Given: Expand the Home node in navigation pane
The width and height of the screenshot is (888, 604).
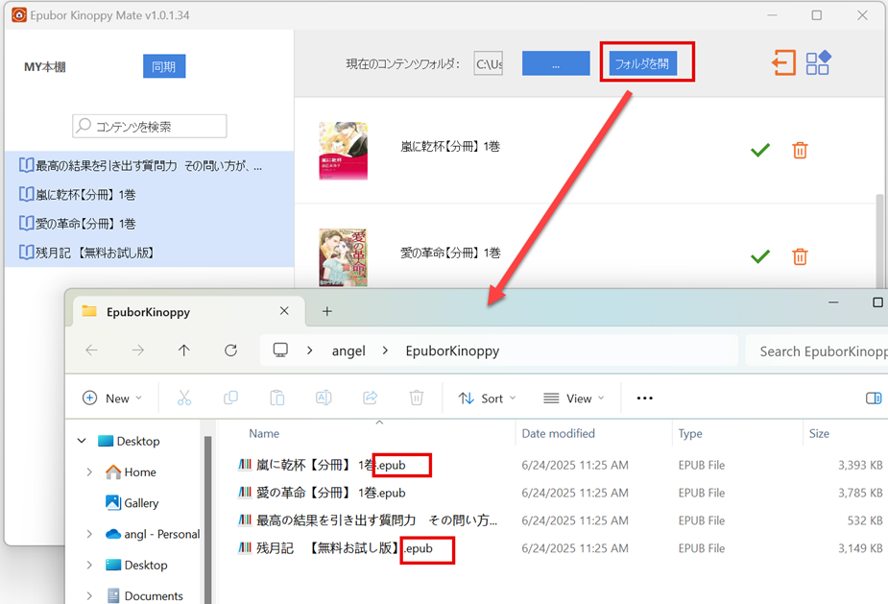Looking at the screenshot, I should [x=89, y=472].
